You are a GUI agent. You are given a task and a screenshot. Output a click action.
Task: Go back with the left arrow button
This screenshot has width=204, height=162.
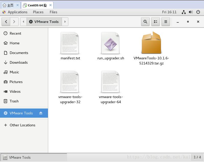tap(6, 22)
